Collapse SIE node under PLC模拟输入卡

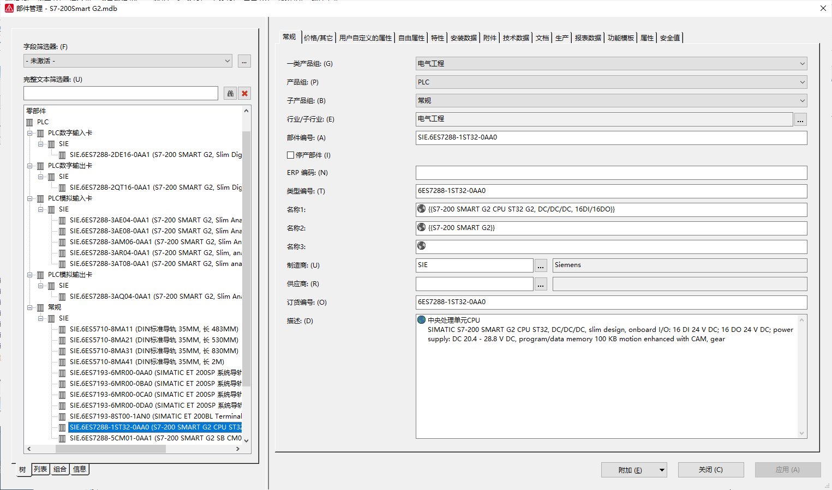40,209
